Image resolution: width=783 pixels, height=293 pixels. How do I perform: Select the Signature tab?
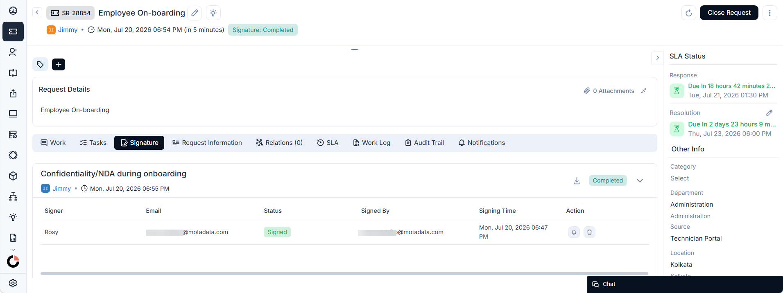point(139,143)
